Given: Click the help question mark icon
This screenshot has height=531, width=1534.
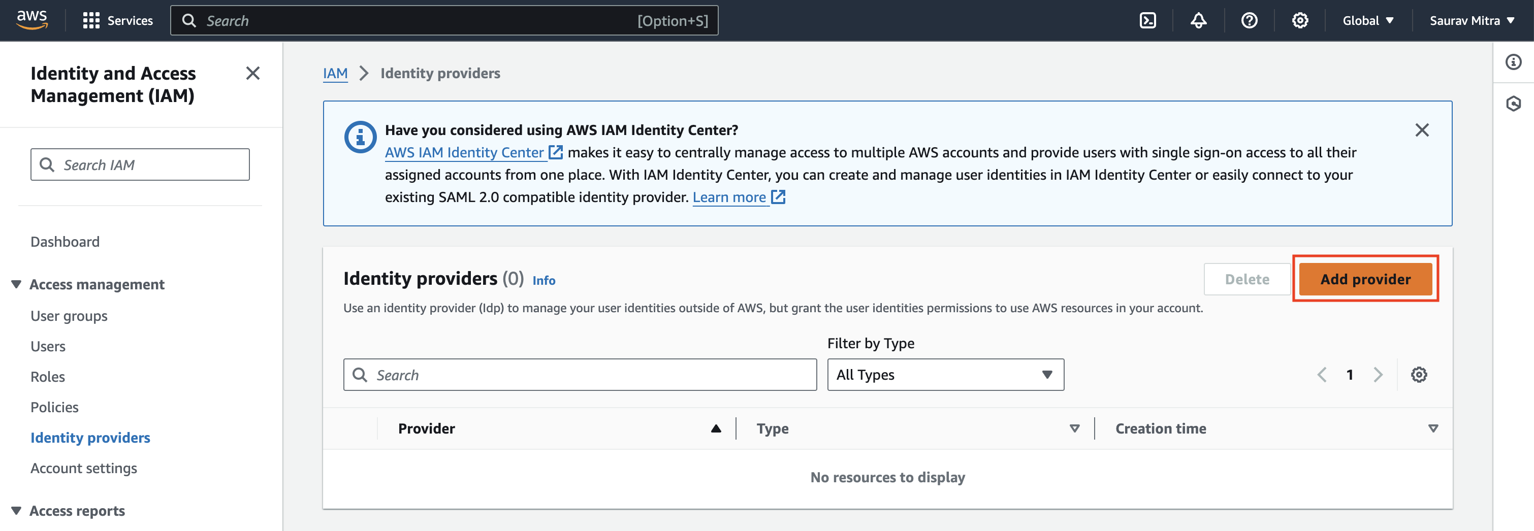Looking at the screenshot, I should coord(1249,21).
